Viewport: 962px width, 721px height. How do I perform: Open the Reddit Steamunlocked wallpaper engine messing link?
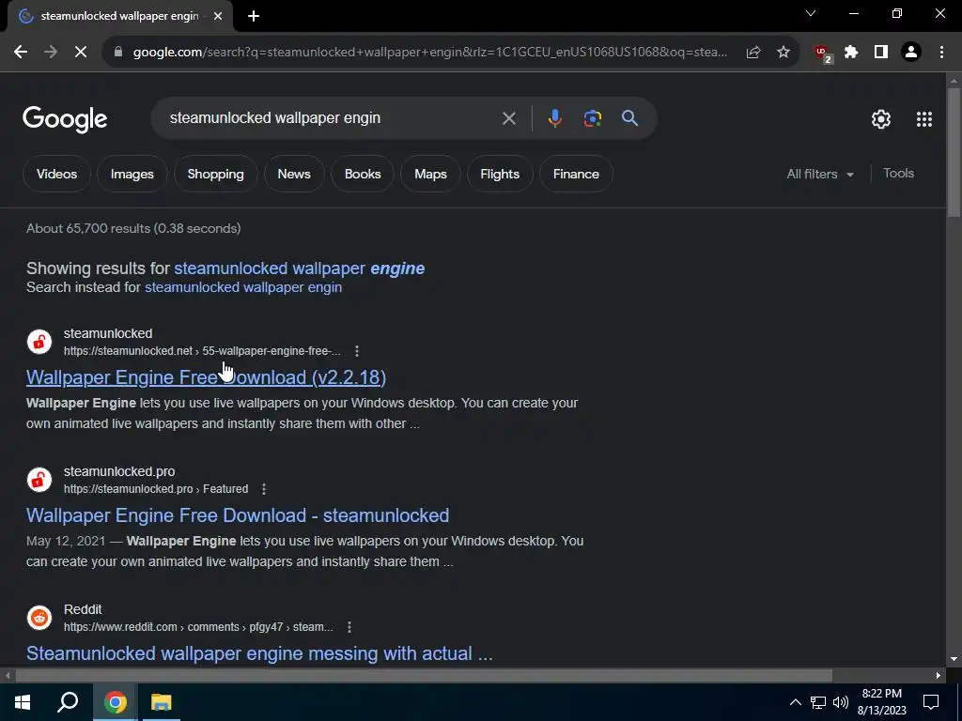point(259,653)
